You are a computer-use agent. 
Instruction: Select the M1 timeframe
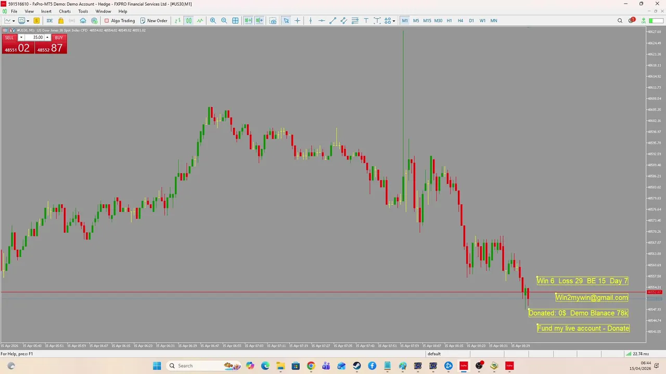point(405,21)
